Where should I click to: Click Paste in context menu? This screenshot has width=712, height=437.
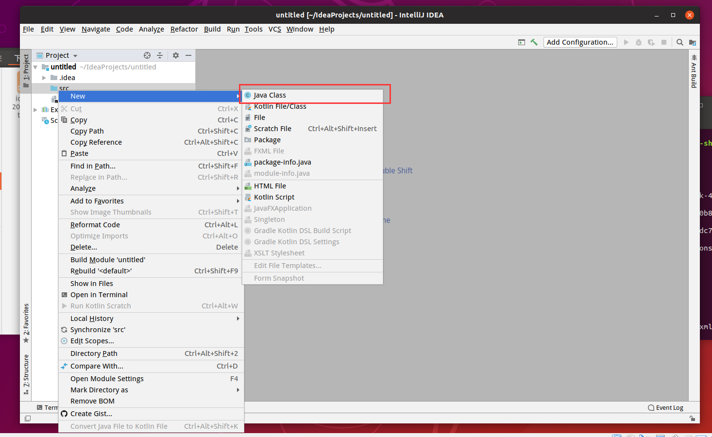(151, 153)
